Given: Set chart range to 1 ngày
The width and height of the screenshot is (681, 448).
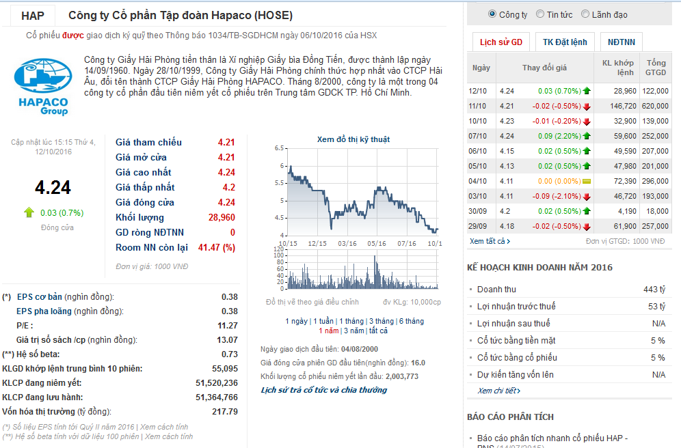Looking at the screenshot, I should point(296,321).
